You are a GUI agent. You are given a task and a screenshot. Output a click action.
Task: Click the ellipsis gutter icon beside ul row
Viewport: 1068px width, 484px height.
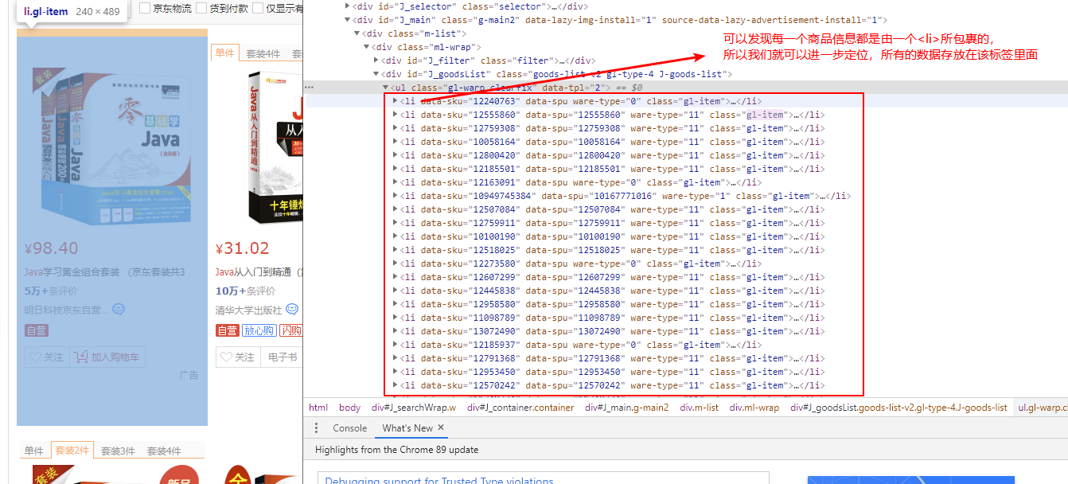(x=310, y=88)
